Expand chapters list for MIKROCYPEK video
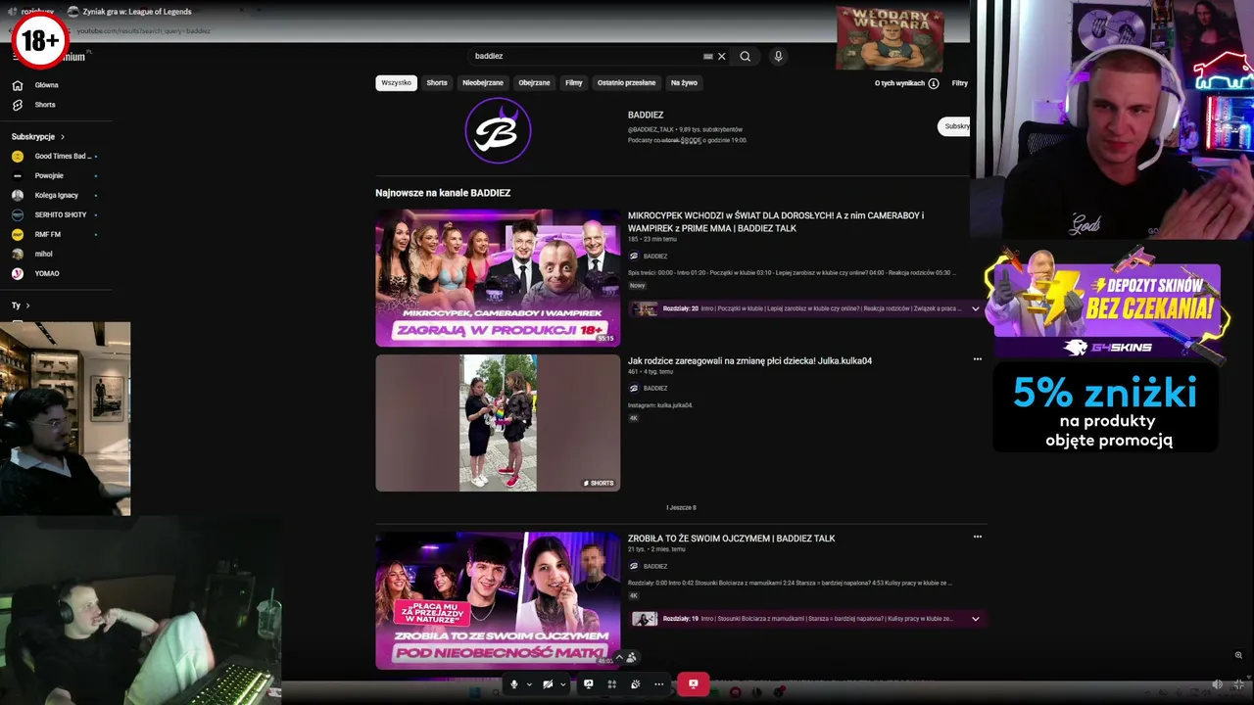The width and height of the screenshot is (1254, 705). point(975,308)
